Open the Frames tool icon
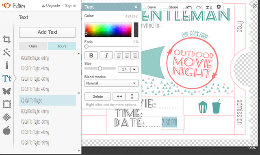Image resolution: width=260 pixels, height=155 pixels. click(7, 104)
